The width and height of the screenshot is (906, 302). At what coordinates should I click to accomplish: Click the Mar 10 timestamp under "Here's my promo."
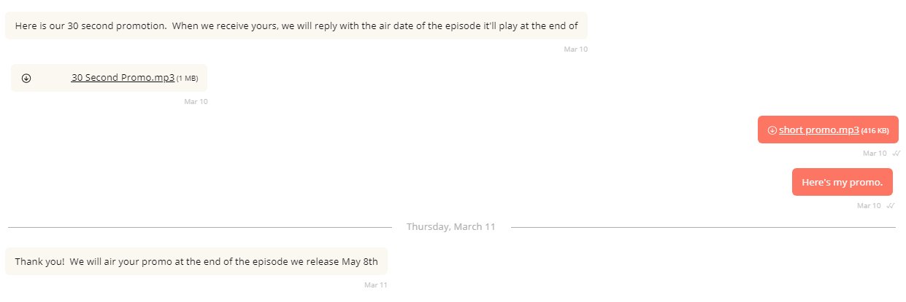click(868, 206)
